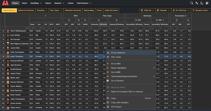Click the CSV Export file icon
211x111 pixels.
tap(108, 107)
